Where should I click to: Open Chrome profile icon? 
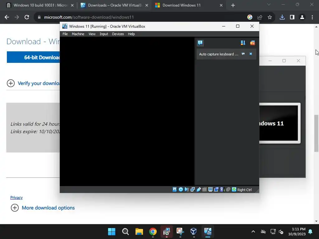click(302, 17)
